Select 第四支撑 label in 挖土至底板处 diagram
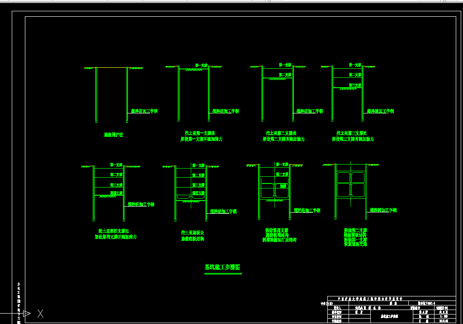The width and height of the screenshot is (463, 324). (198, 193)
